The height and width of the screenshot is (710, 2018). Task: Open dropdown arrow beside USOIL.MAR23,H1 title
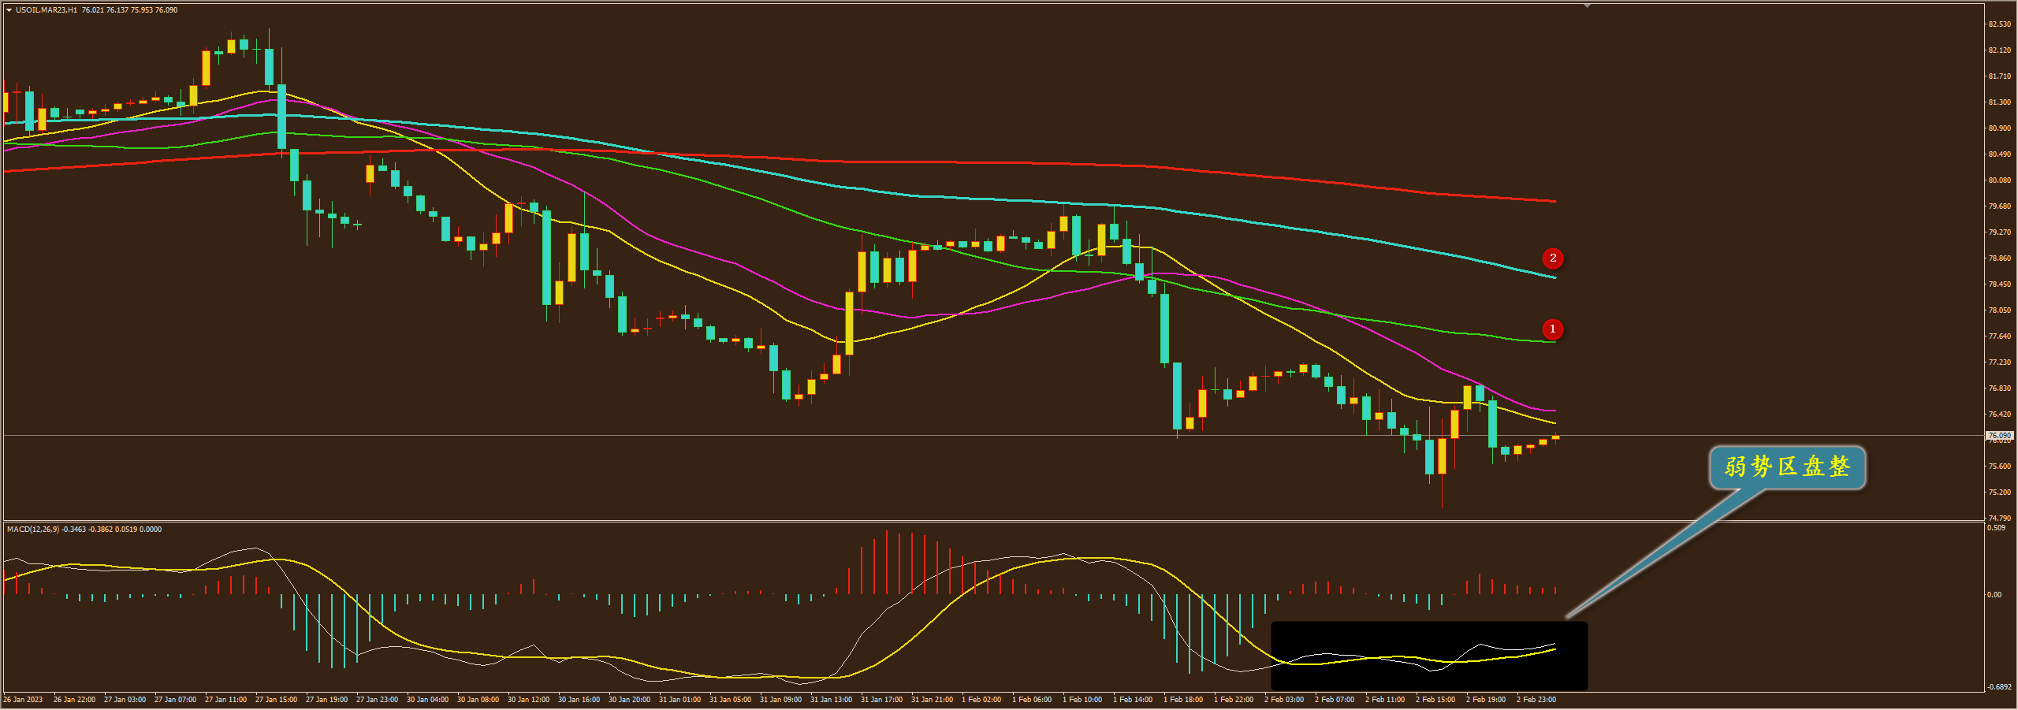(9, 10)
